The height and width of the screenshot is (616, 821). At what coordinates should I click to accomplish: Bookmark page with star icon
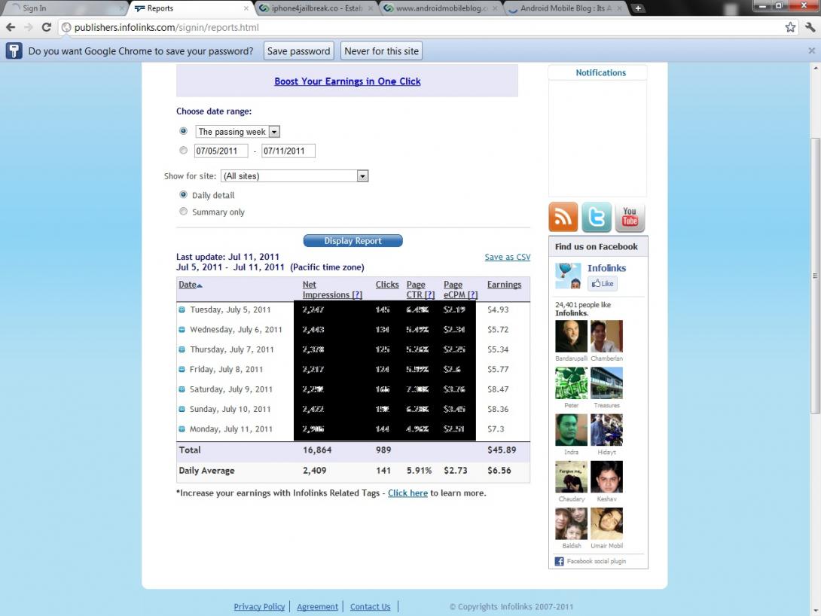pyautogui.click(x=790, y=27)
